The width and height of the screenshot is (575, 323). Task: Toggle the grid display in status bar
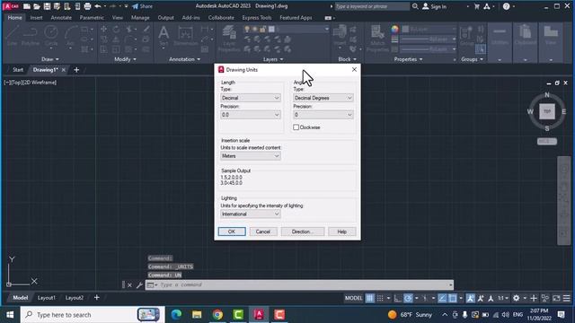pyautogui.click(x=370, y=298)
